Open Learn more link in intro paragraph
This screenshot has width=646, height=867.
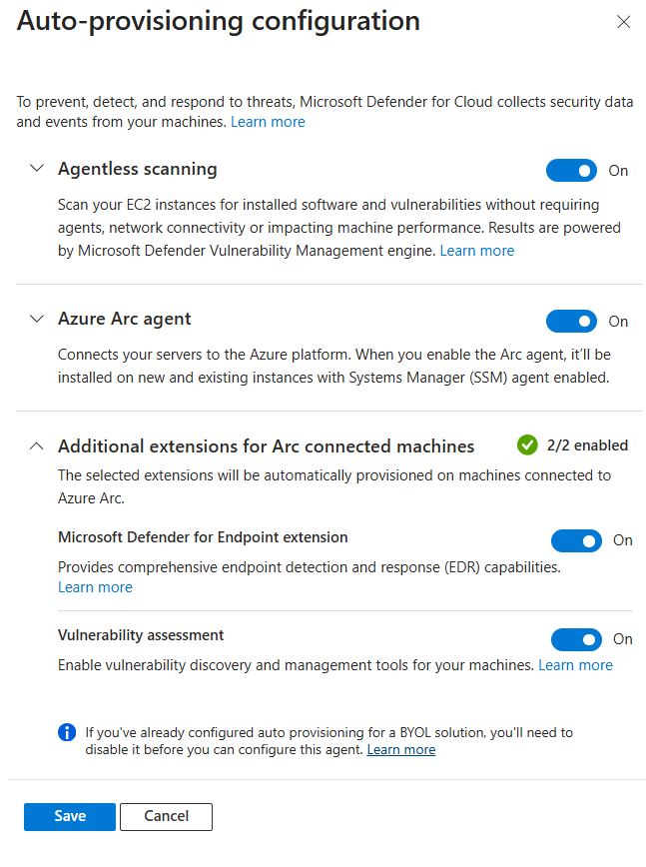[x=268, y=122]
